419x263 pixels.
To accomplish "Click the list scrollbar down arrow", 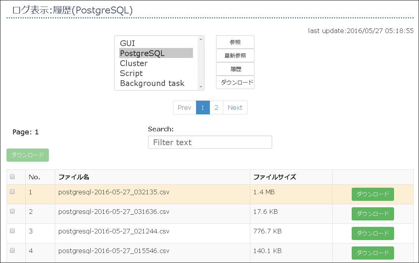I will click(201, 87).
